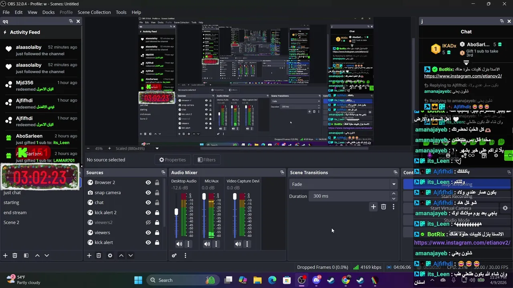The image size is (513, 288).
Task: Mute the Mic/Aux channel
Action: [x=207, y=244]
